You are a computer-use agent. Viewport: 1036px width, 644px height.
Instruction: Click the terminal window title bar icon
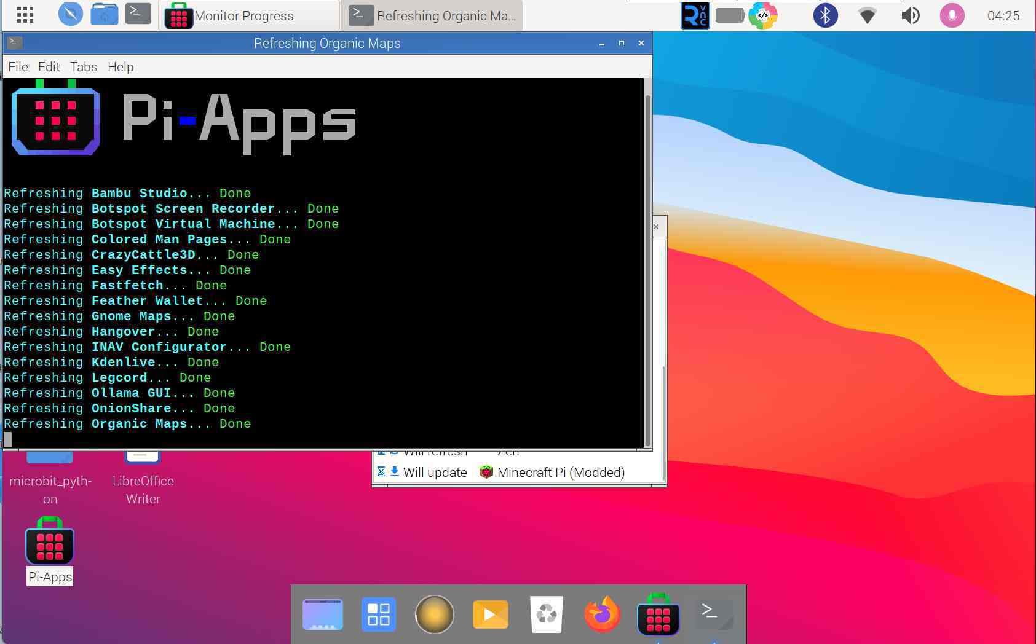pos(15,42)
